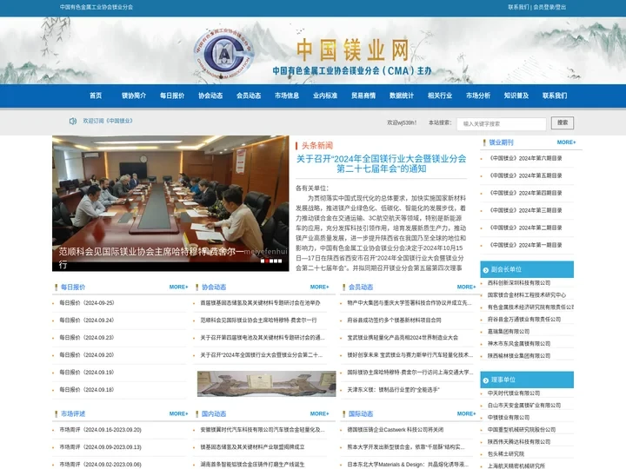Viewport: 626px width, 469px height.
Task: Open 德国镁压铸企业Castwerk article
Action: tap(396, 430)
